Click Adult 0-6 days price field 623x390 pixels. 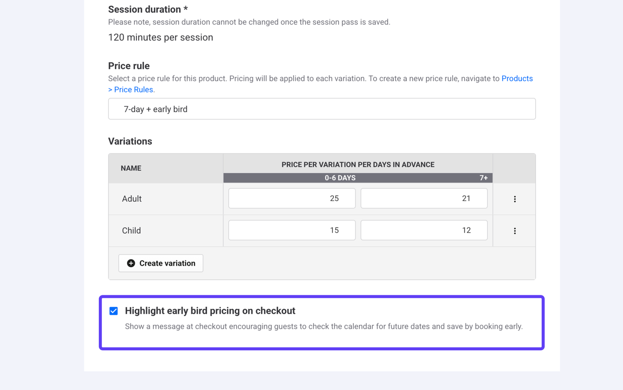click(292, 199)
